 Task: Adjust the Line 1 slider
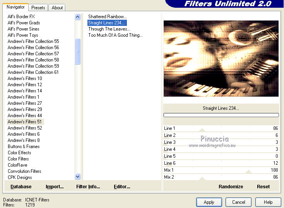coord(221,128)
